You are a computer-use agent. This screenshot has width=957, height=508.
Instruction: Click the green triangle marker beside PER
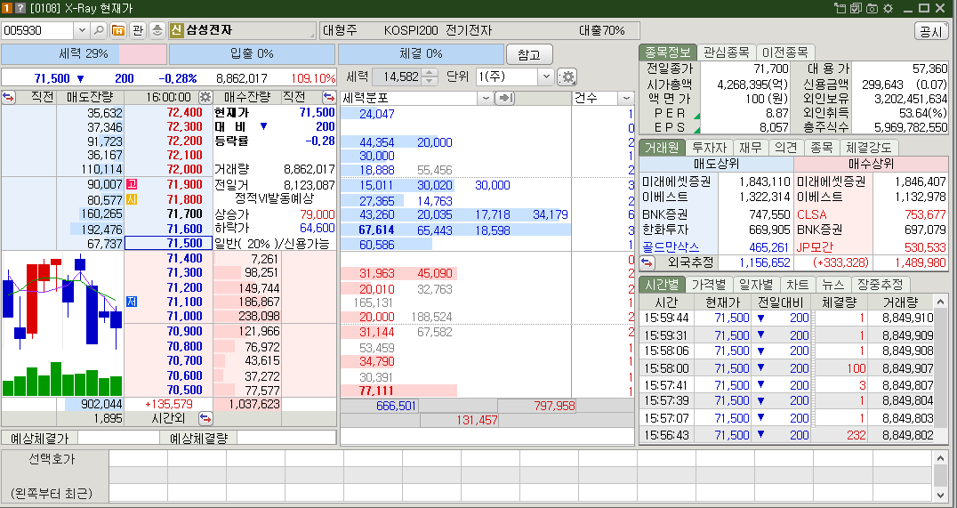[696, 116]
